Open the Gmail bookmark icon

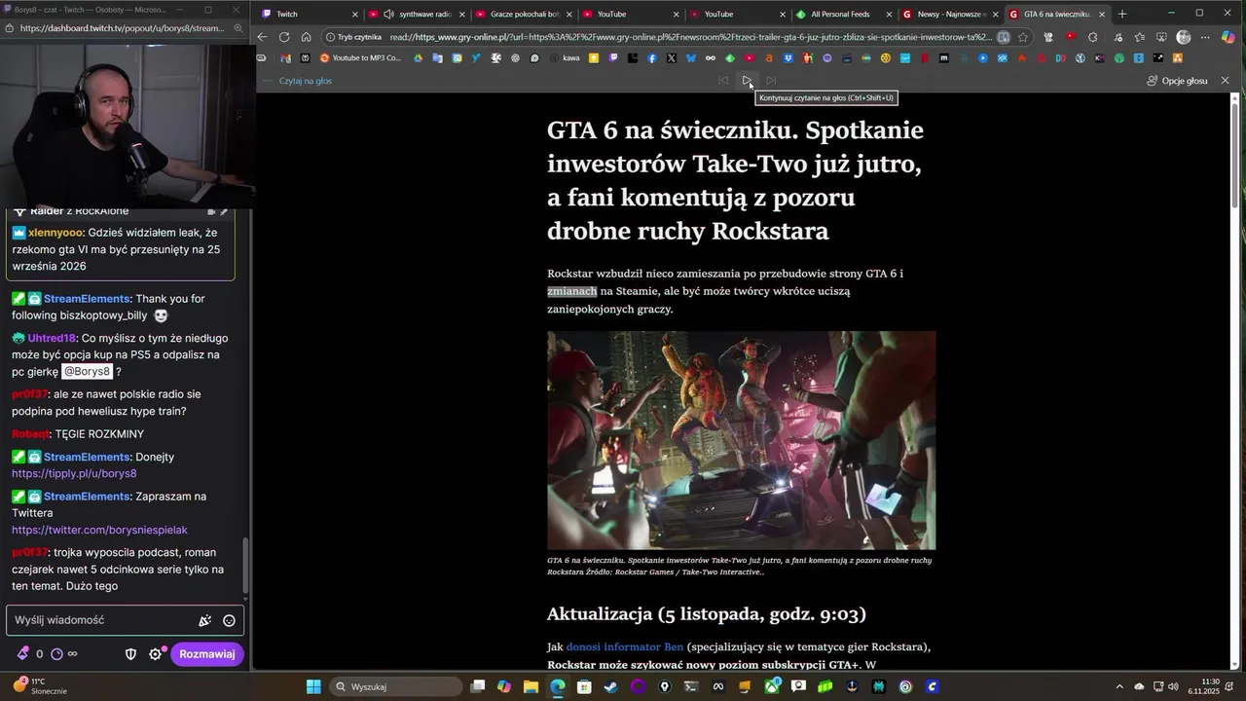285,58
